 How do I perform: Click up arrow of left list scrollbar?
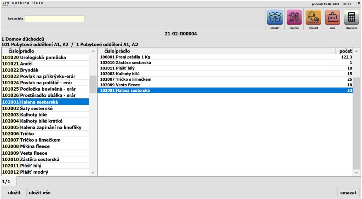[93, 51]
